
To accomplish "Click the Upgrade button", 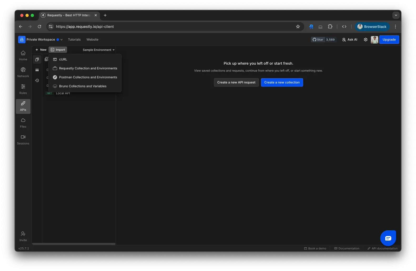I will point(389,40).
